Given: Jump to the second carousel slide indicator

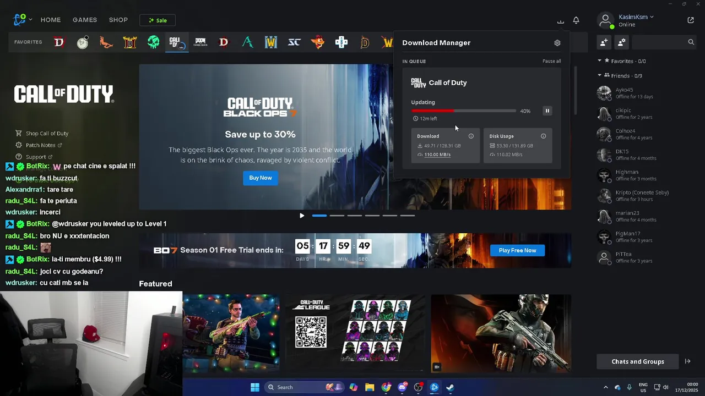Looking at the screenshot, I should click(337, 216).
